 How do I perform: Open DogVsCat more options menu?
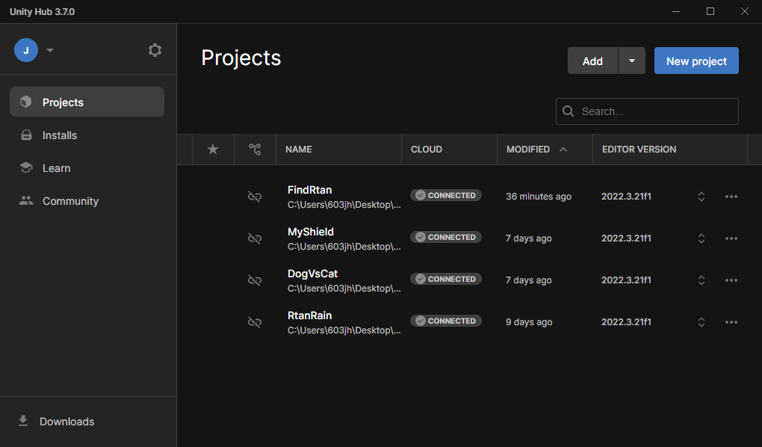[731, 280]
